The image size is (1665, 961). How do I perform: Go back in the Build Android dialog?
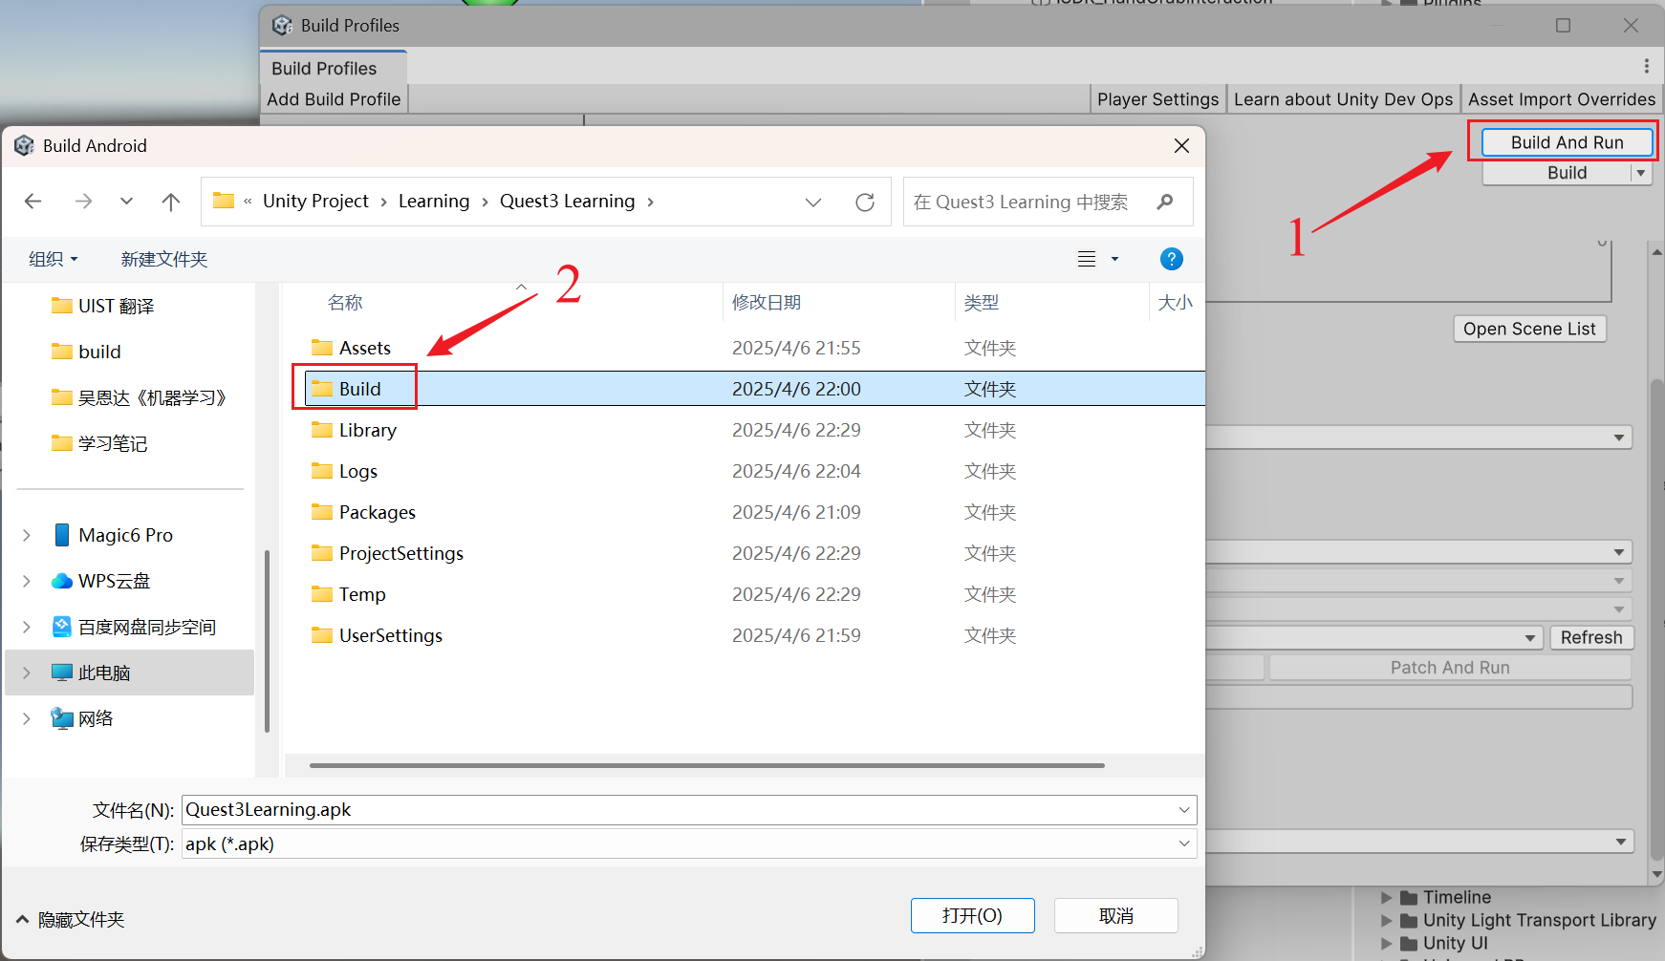pos(33,202)
